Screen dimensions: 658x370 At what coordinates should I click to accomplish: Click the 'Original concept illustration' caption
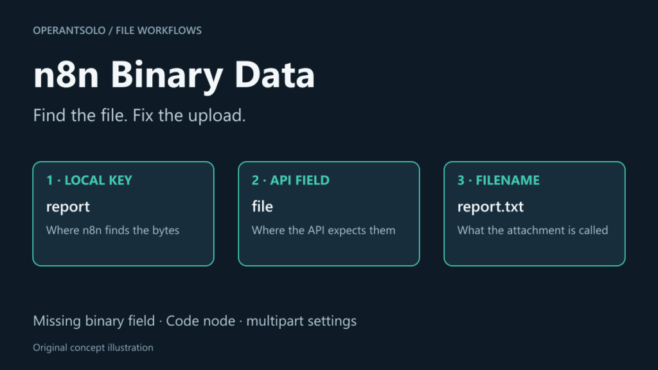93,348
